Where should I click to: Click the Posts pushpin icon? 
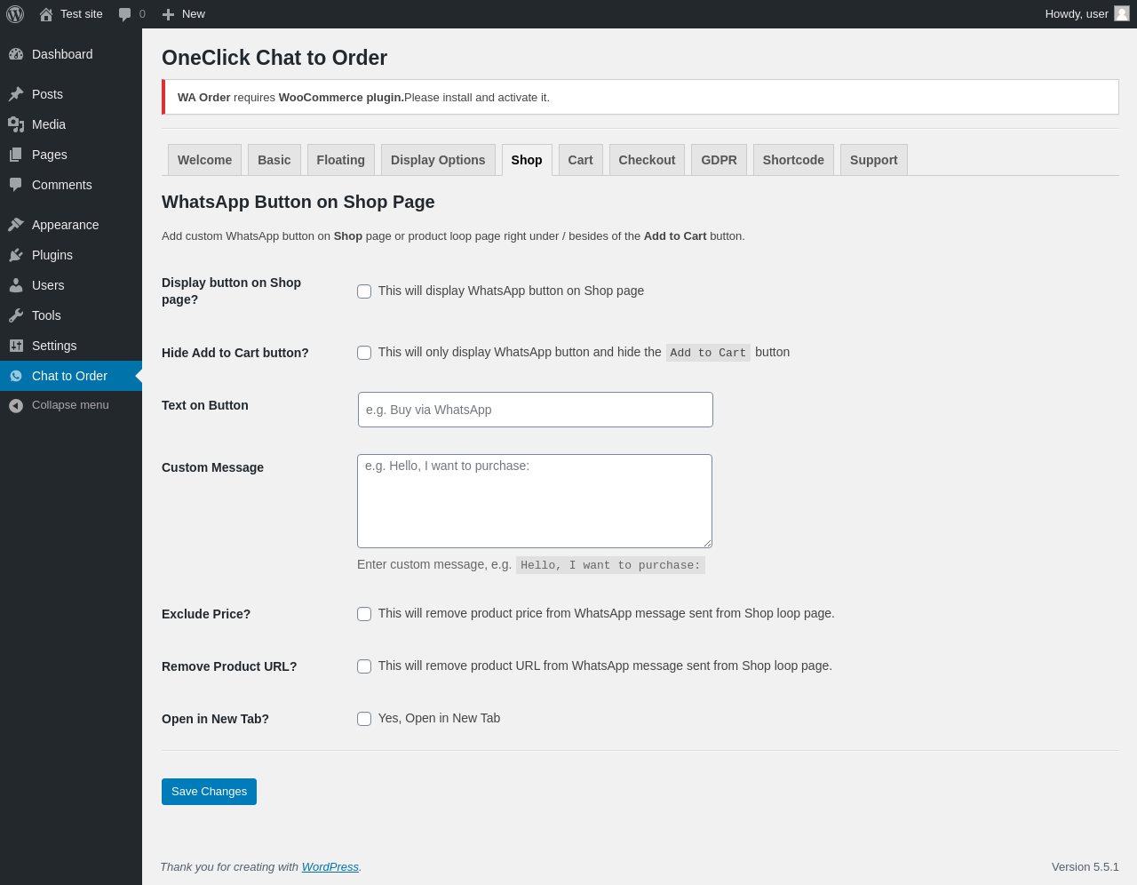point(16,94)
